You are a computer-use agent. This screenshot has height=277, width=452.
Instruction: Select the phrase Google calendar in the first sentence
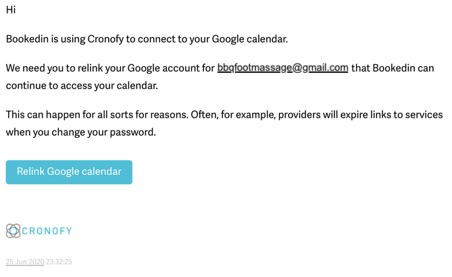point(249,39)
